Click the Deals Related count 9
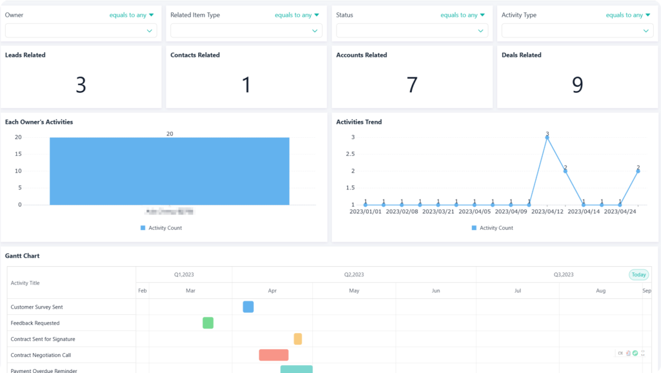The width and height of the screenshot is (661, 373). (x=577, y=85)
